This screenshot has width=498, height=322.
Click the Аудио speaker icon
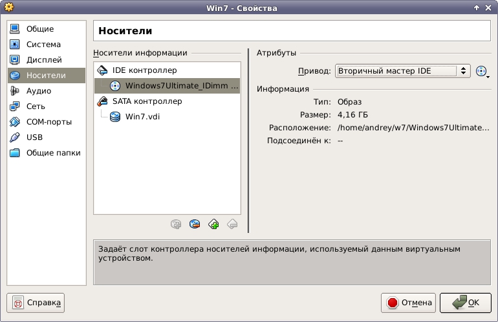pos(15,91)
